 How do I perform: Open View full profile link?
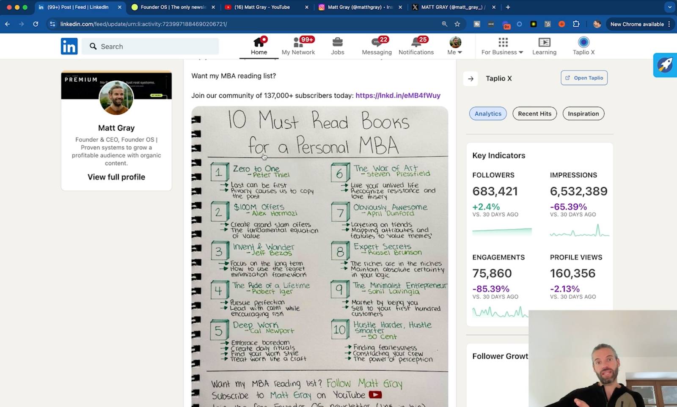pyautogui.click(x=116, y=177)
